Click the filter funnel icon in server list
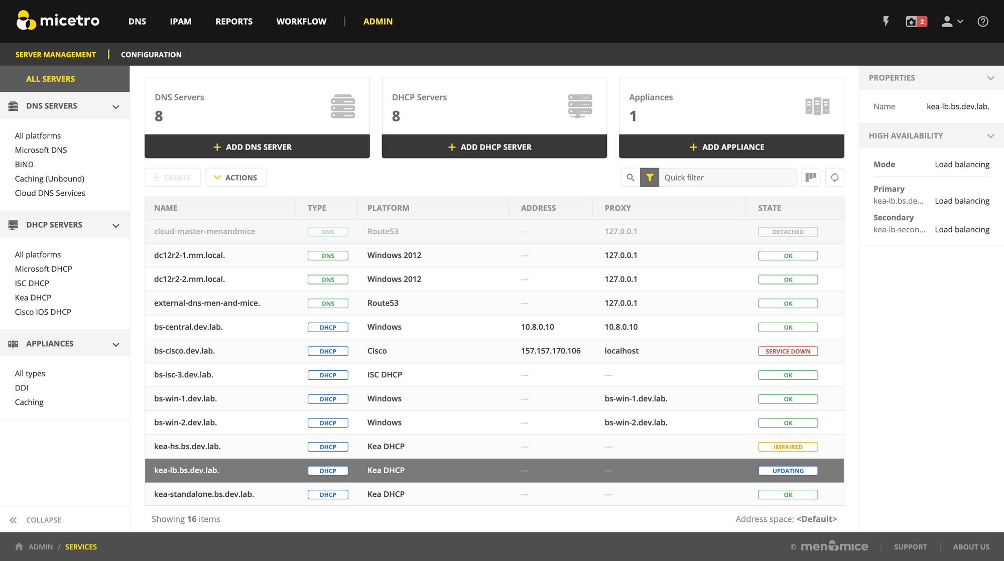Screen dimensions: 1004x561 coord(648,177)
